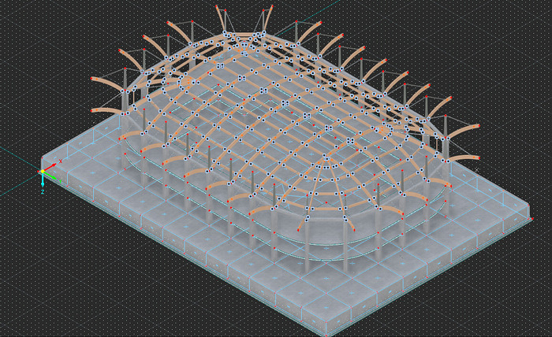Click the yellow origin point of coordinate axes
The width and height of the screenshot is (552, 337).
[43, 172]
